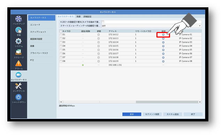Select the カメラステータス camera icon in sidebar
The width and height of the screenshot is (223, 136).
(x=18, y=75)
